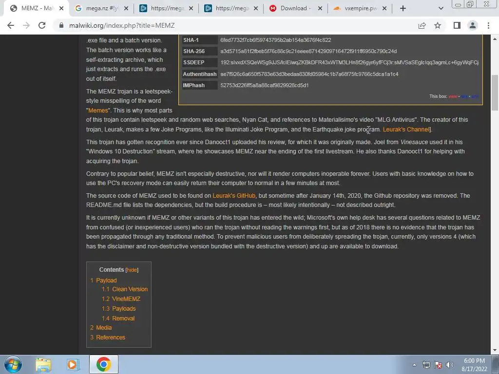Share this page via toolbar icon

tap(422, 25)
